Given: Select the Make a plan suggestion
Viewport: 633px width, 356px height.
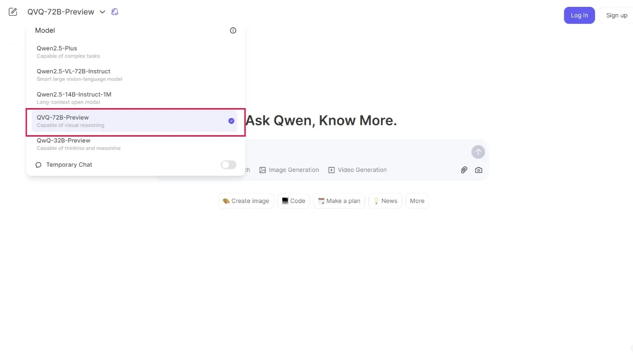Looking at the screenshot, I should [339, 201].
